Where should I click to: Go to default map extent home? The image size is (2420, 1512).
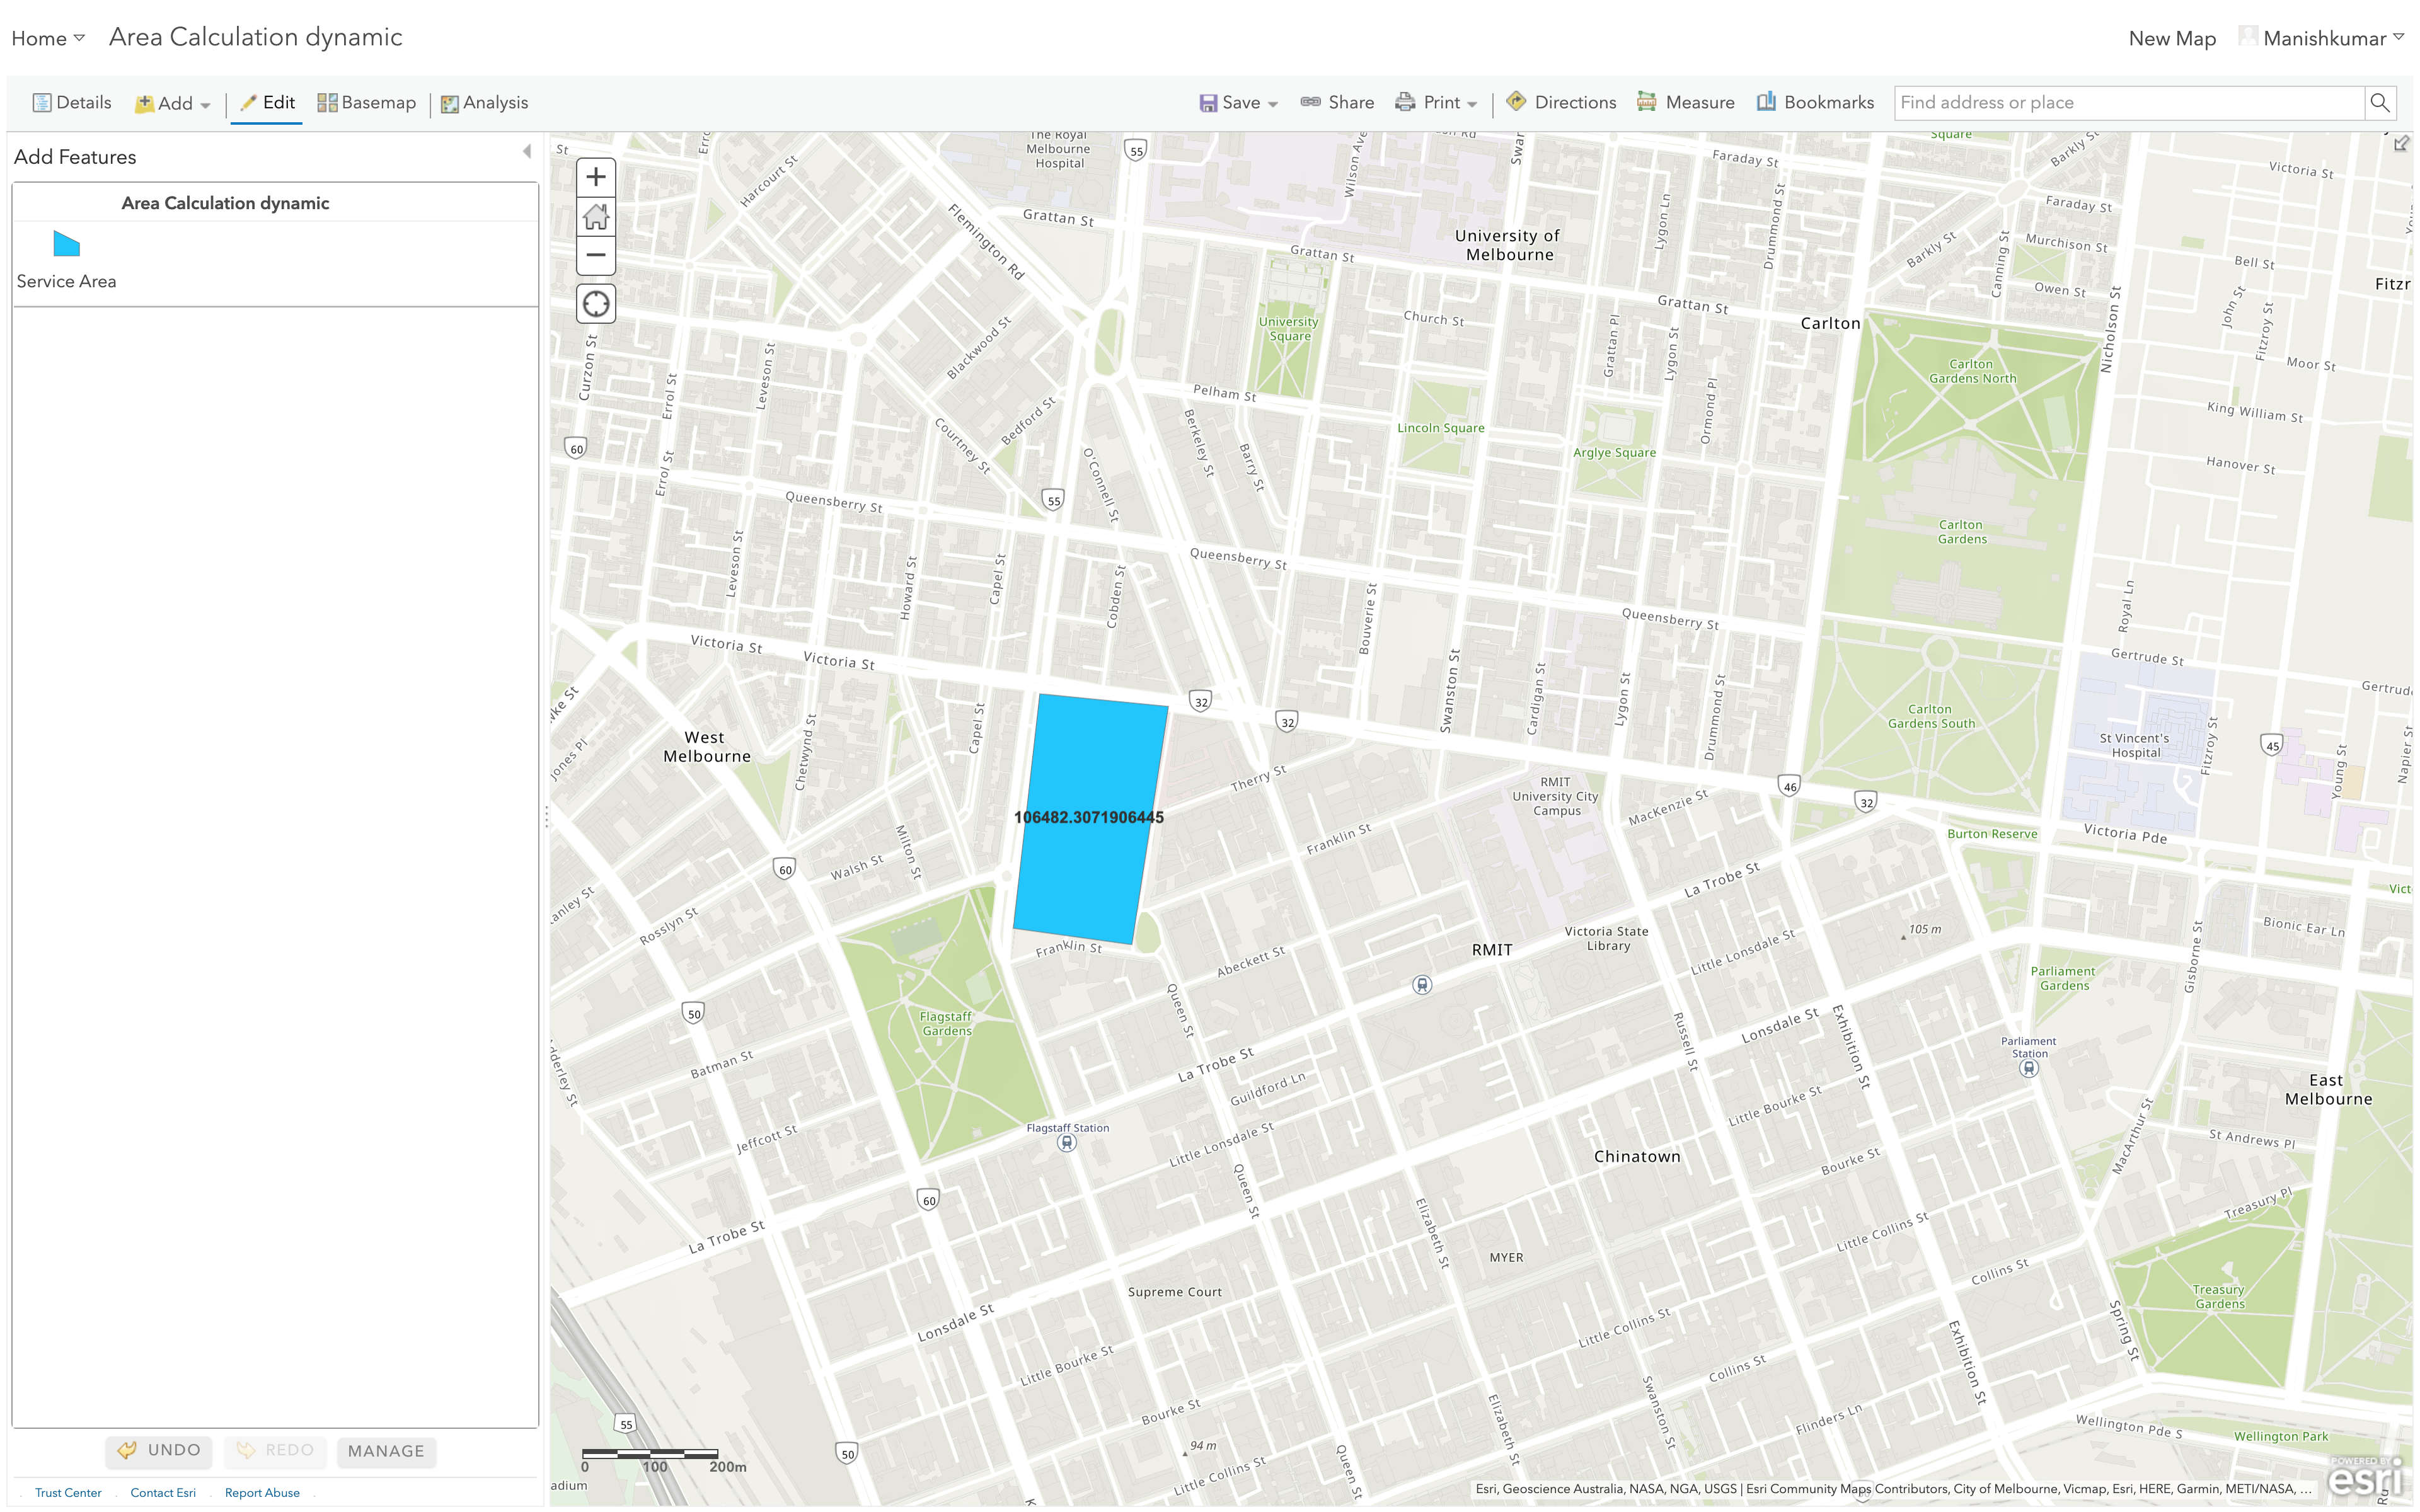coord(596,216)
